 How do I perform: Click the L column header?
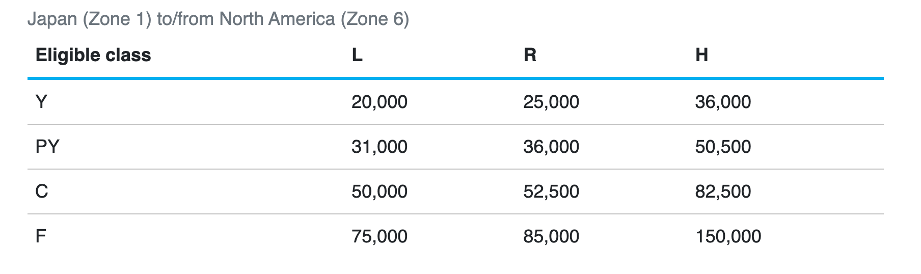[357, 55]
